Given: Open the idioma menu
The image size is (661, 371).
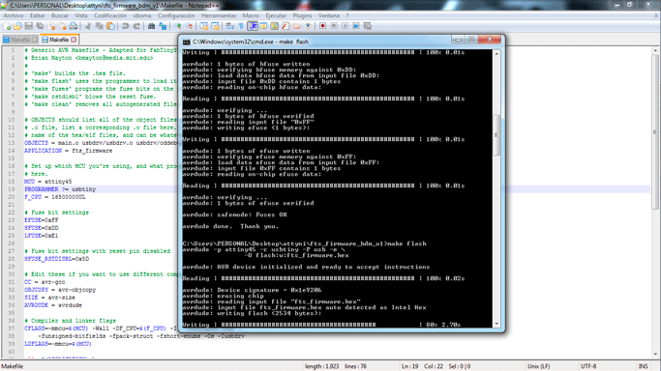Looking at the screenshot, I should [142, 15].
